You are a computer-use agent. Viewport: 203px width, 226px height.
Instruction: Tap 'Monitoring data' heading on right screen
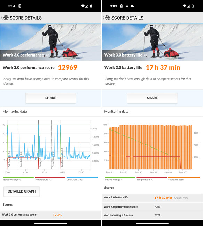pyautogui.click(x=116, y=111)
